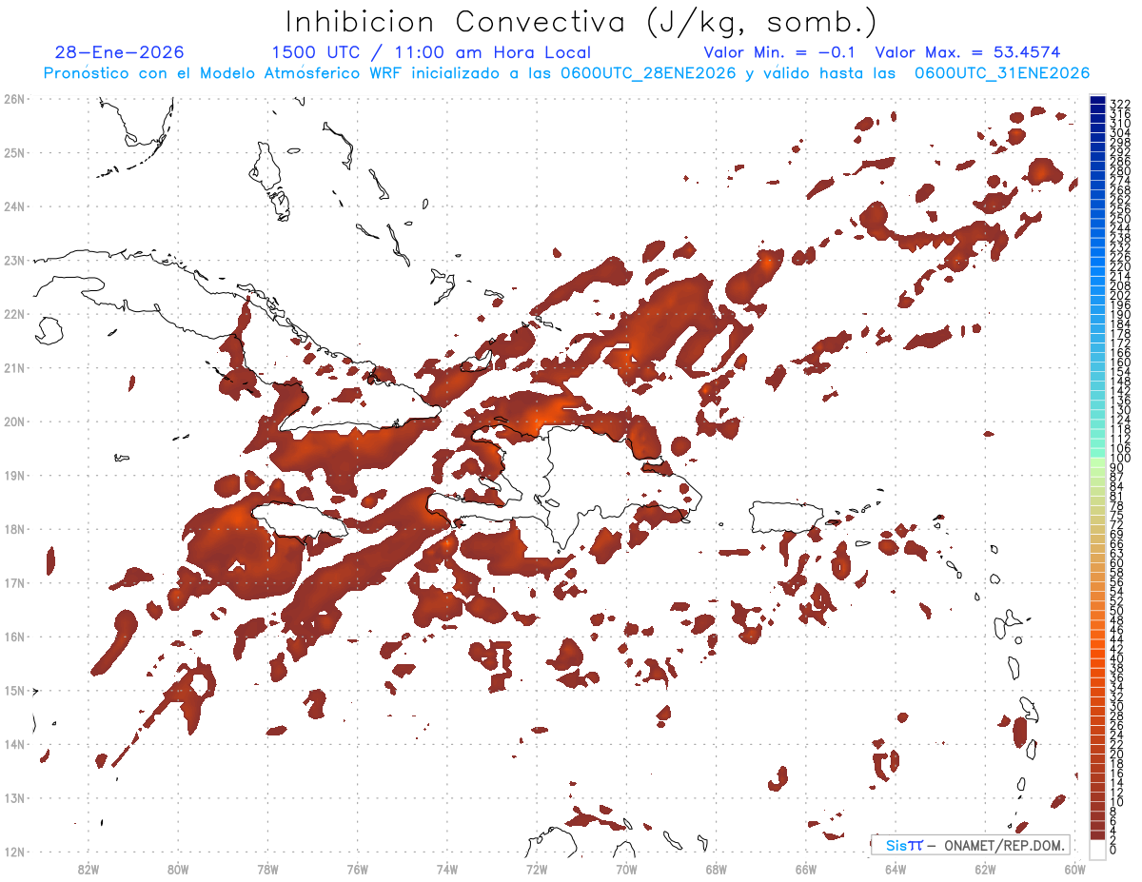Click the "1500 UTC / 11:00 am Hora Local" text
Viewport: 1142px width, 882px height.
click(431, 52)
